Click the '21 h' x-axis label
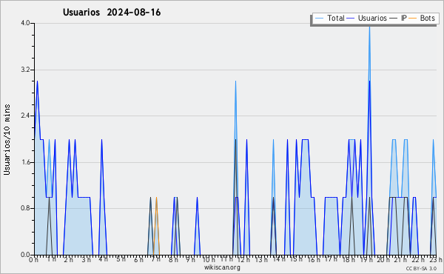The height and width of the screenshot is (274, 444). pyautogui.click(x=401, y=260)
